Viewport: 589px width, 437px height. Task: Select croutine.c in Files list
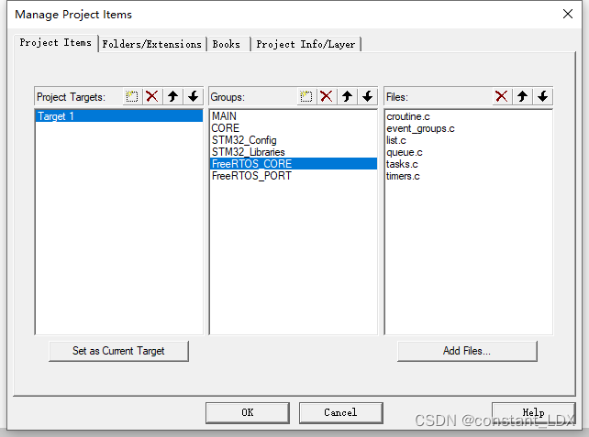[468, 116]
